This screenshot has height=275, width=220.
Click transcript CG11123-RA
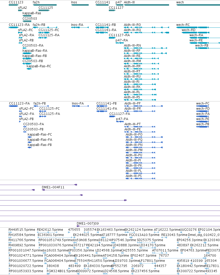[14, 27]
